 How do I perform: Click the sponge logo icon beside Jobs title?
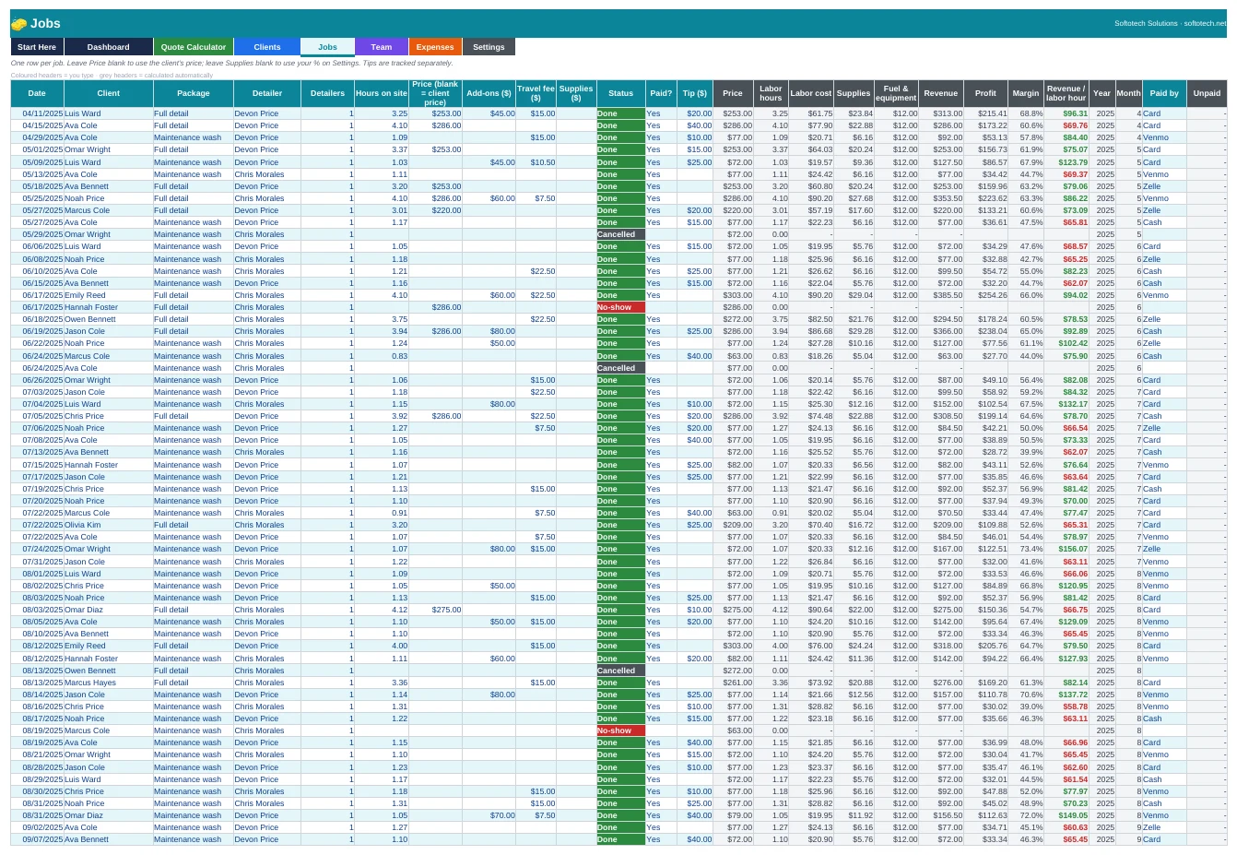coord(18,24)
